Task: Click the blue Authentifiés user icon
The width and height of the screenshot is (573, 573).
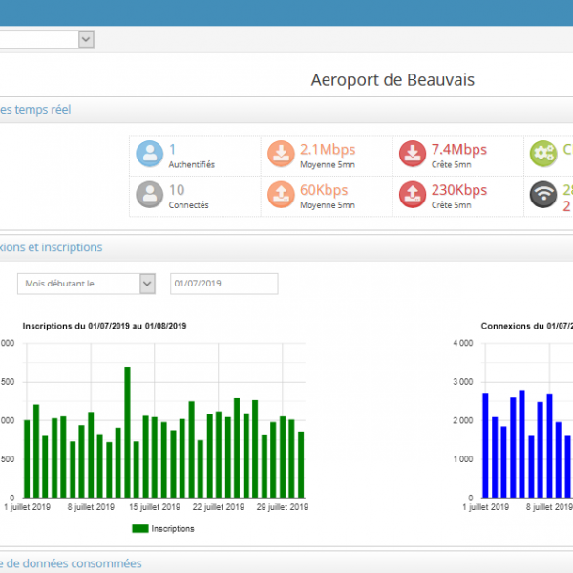Action: tap(150, 154)
